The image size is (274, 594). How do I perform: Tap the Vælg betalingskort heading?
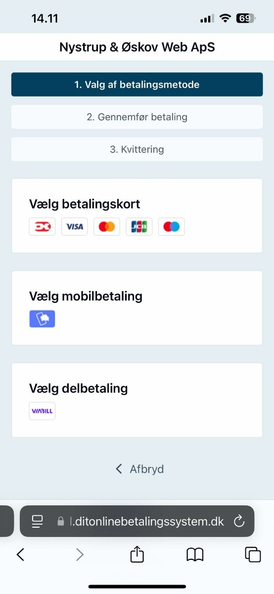click(85, 204)
